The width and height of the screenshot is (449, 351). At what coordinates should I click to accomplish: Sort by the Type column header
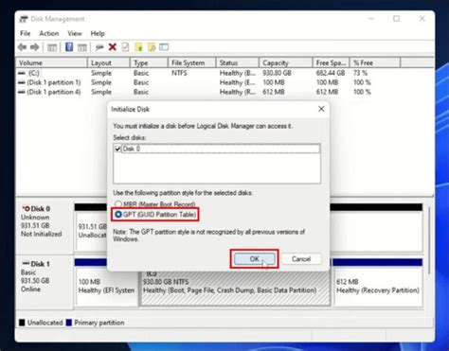pos(149,62)
